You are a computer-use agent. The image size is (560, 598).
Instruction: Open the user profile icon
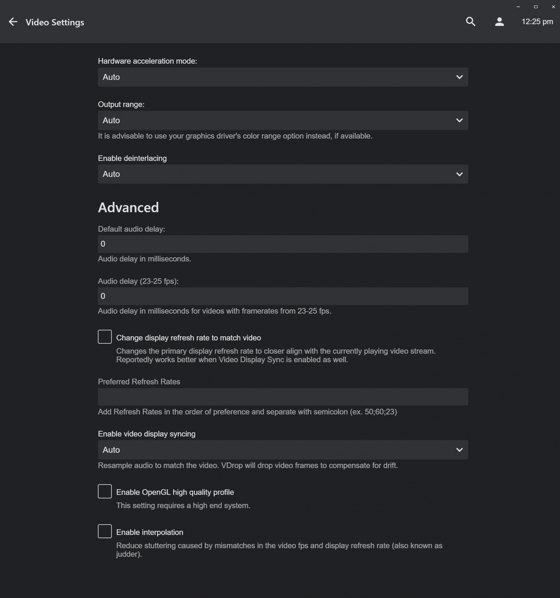click(499, 22)
